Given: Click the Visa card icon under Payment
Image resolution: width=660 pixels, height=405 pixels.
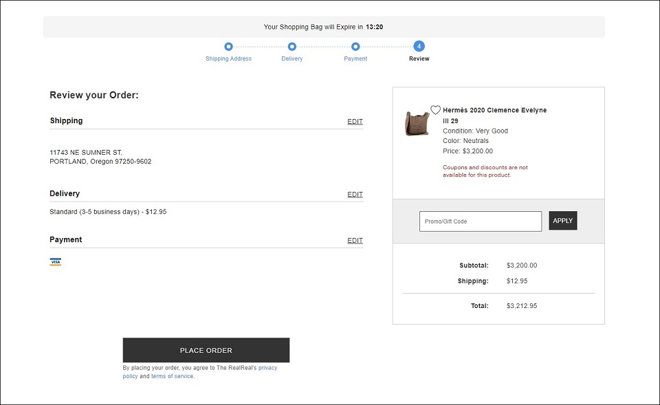Looking at the screenshot, I should click(x=56, y=262).
